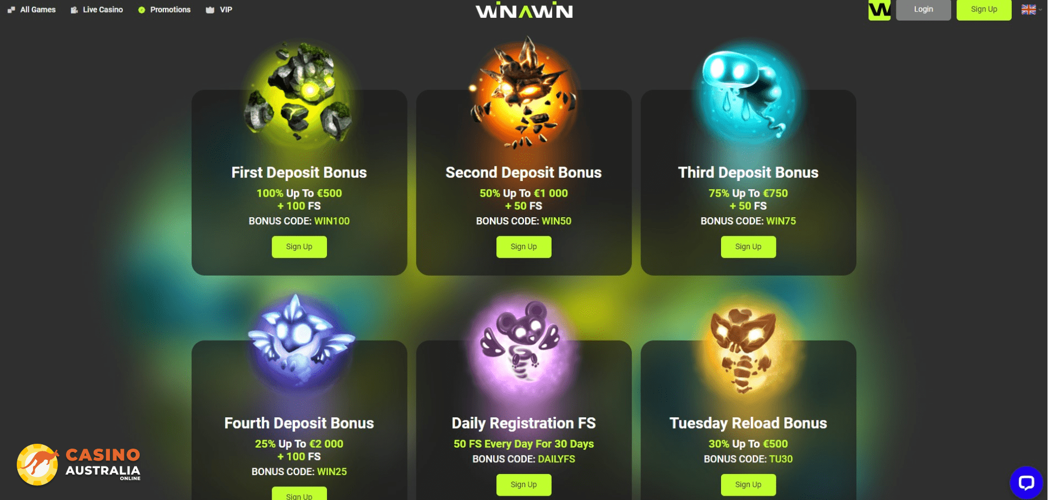The width and height of the screenshot is (1048, 500).
Task: Click the header Sign Up button
Action: coord(984,10)
